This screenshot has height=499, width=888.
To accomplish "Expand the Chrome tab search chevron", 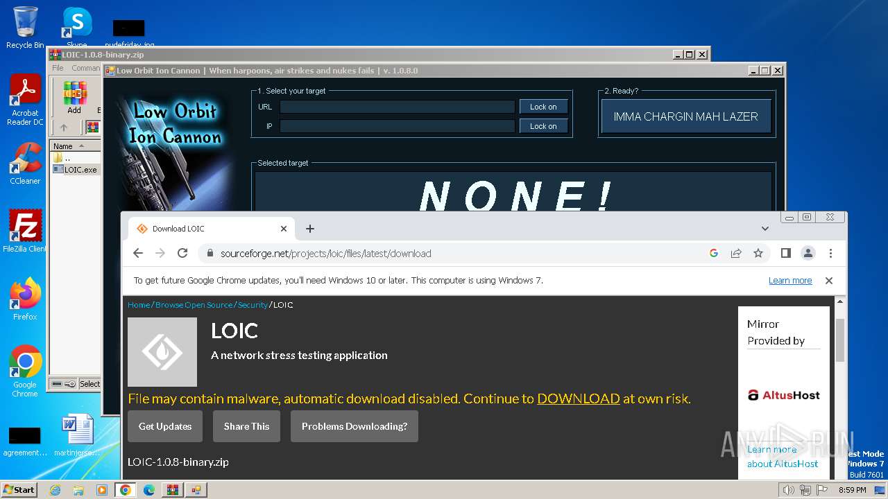I will [765, 229].
